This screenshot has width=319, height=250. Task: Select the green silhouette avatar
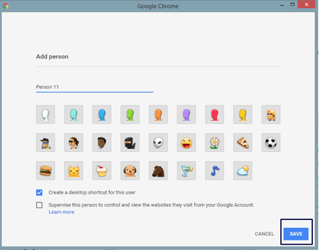[x=130, y=114]
